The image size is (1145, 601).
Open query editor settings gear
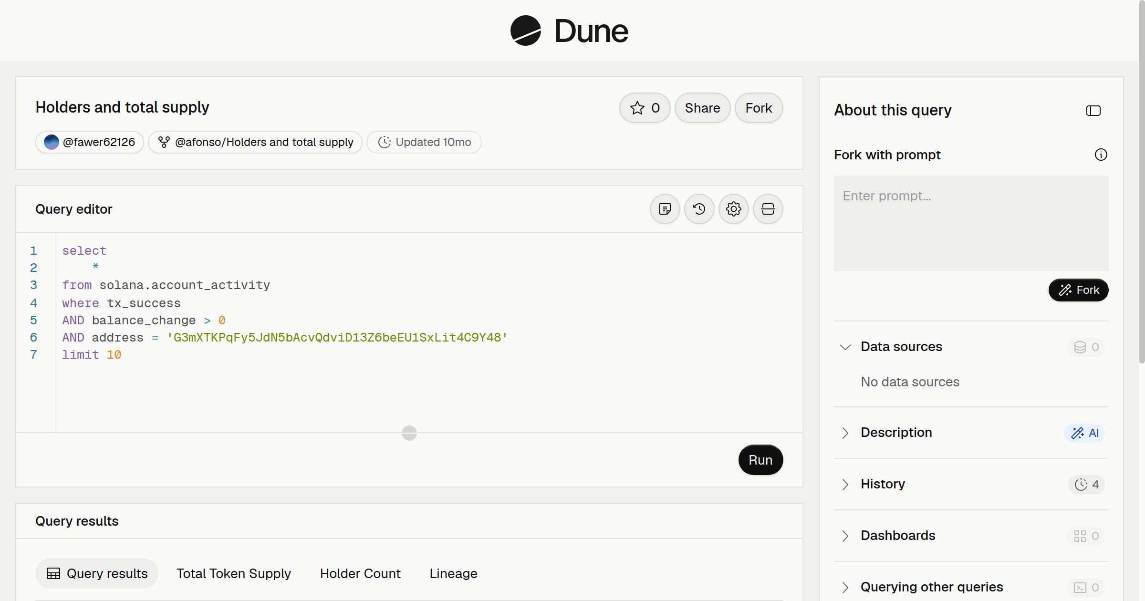734,209
